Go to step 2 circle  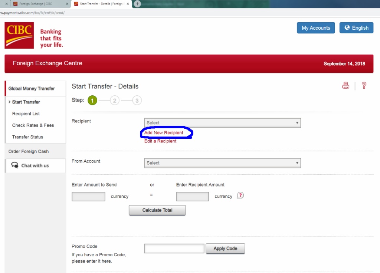point(115,100)
